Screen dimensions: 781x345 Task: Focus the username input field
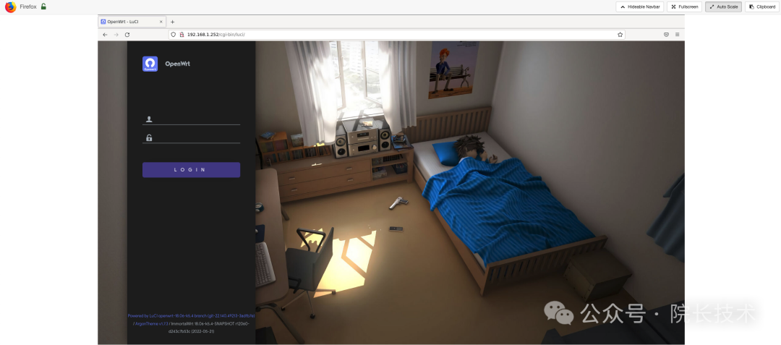click(x=191, y=119)
